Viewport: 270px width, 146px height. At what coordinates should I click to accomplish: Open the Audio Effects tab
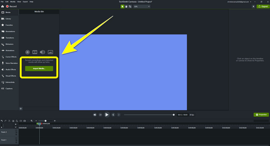[9, 70]
